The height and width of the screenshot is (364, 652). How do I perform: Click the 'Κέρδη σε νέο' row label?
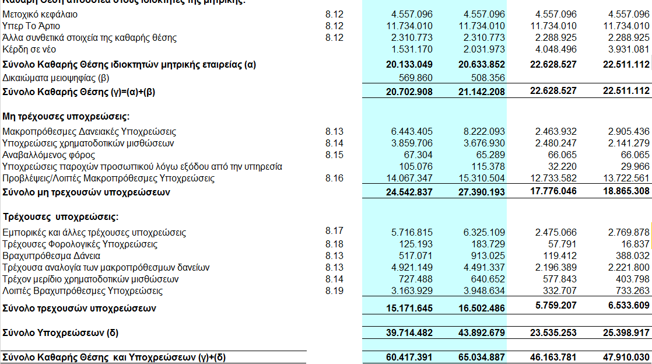pyautogui.click(x=29, y=50)
